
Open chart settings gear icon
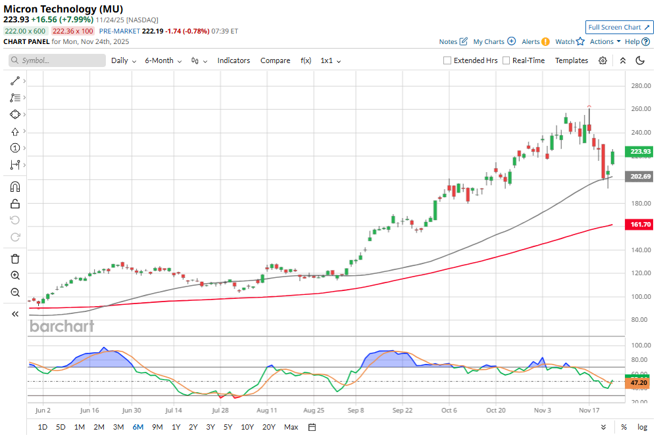(603, 60)
